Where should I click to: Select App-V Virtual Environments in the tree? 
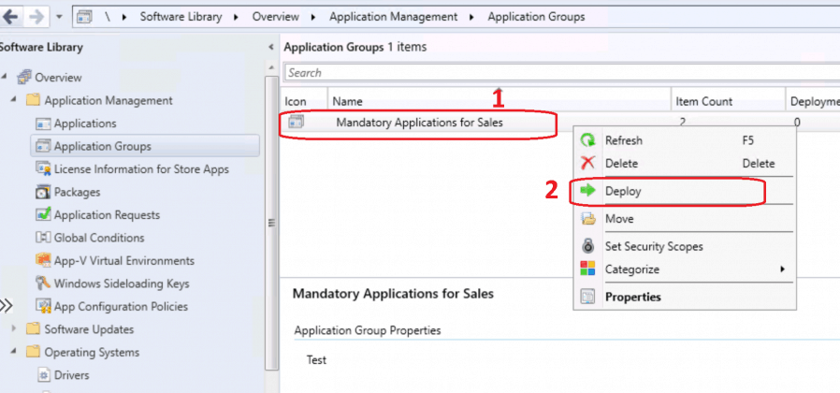pos(124,260)
